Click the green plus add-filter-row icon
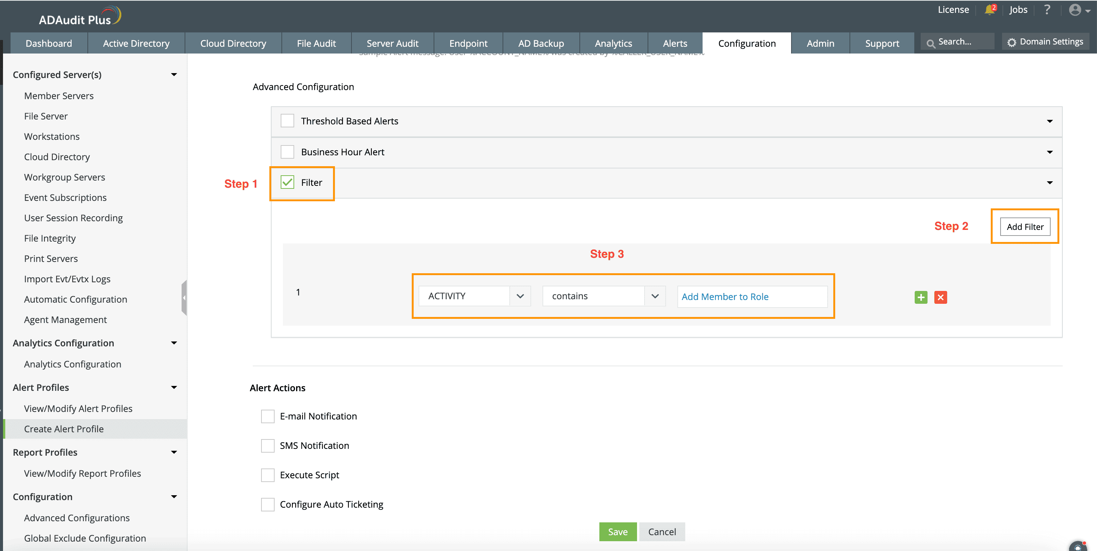 (x=921, y=297)
